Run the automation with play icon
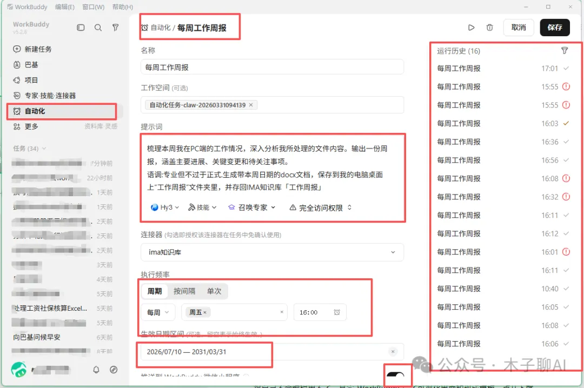Image resolution: width=584 pixels, height=388 pixels. (x=471, y=28)
